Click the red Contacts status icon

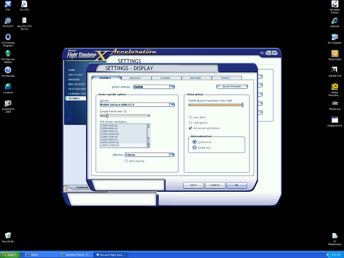(66, 189)
